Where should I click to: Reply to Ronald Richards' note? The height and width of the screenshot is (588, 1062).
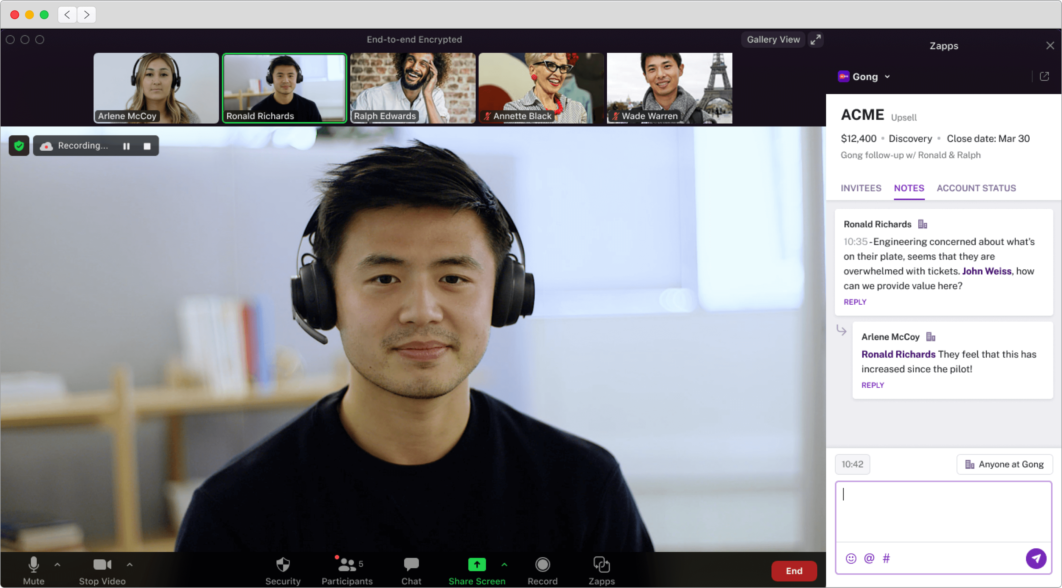[x=854, y=302]
